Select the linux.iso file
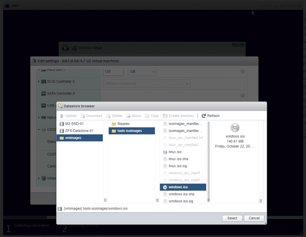The image size is (306, 237). pos(183,152)
